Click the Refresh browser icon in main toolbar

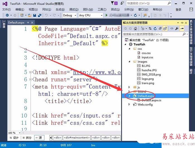[x=135, y=15]
